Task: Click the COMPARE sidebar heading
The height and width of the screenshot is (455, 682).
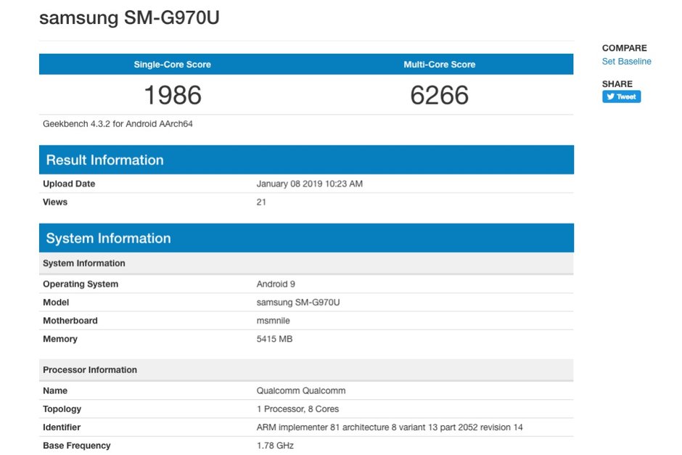Action: (x=624, y=49)
